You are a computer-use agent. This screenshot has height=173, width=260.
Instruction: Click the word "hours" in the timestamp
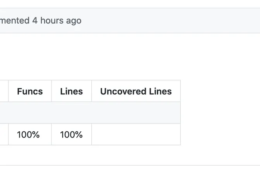pos(51,20)
